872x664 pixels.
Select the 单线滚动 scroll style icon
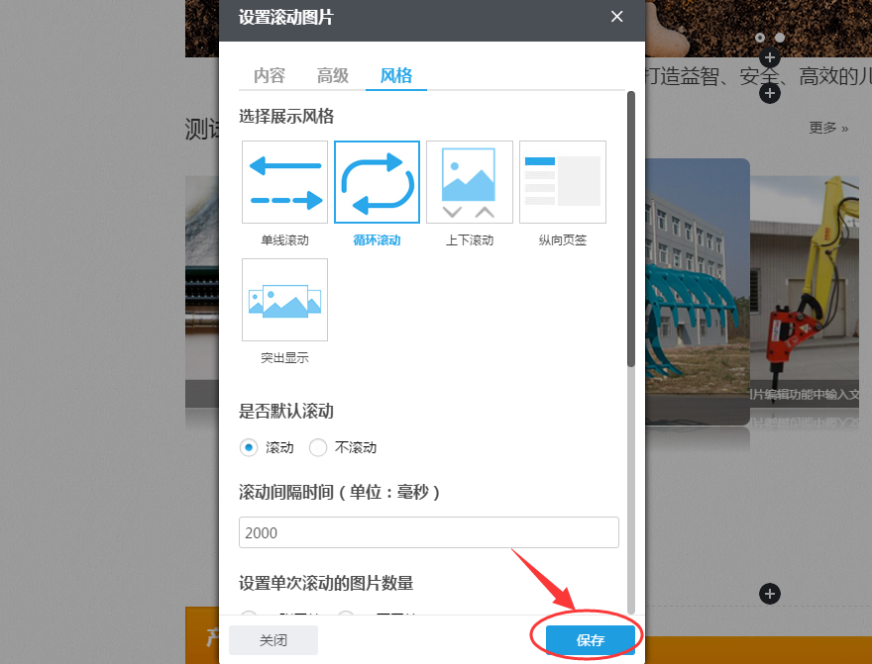284,182
